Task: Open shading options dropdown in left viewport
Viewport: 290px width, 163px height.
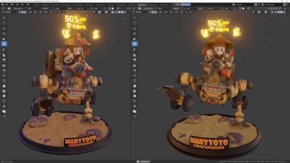Action: pyautogui.click(x=128, y=12)
